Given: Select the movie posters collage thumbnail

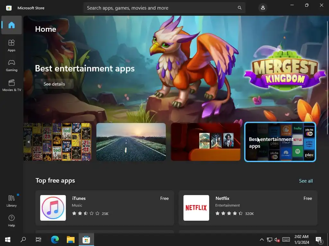Looking at the screenshot, I should [57, 142].
